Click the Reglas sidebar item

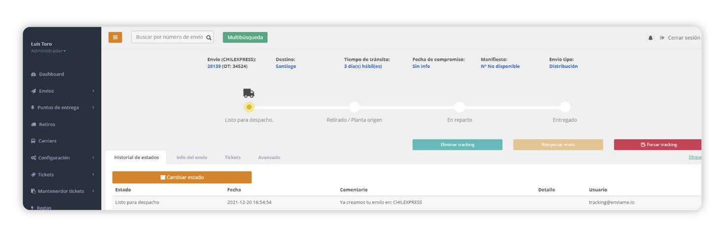point(44,207)
